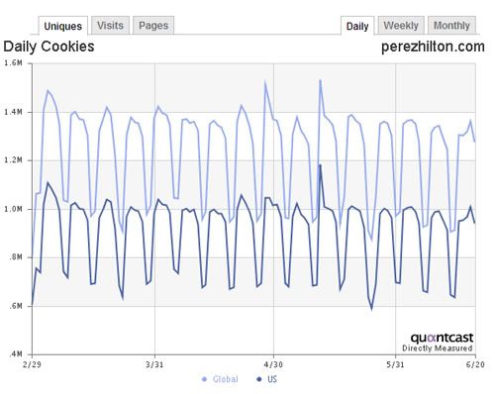
Task: Switch to the Visits tab
Action: 110,25
